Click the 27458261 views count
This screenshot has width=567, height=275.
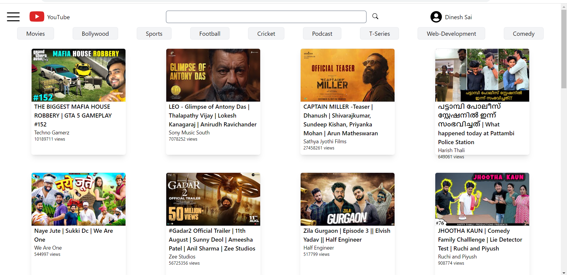coord(319,148)
